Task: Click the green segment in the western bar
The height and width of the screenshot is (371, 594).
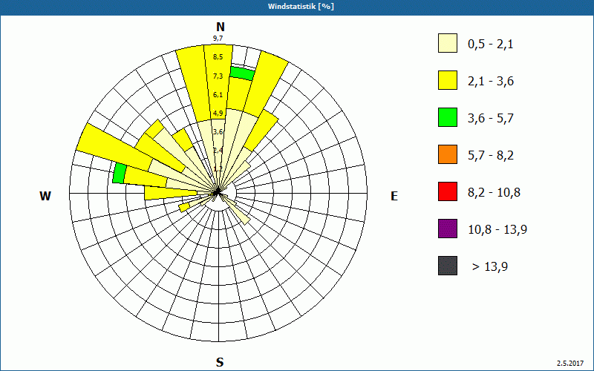Action: pos(120,174)
